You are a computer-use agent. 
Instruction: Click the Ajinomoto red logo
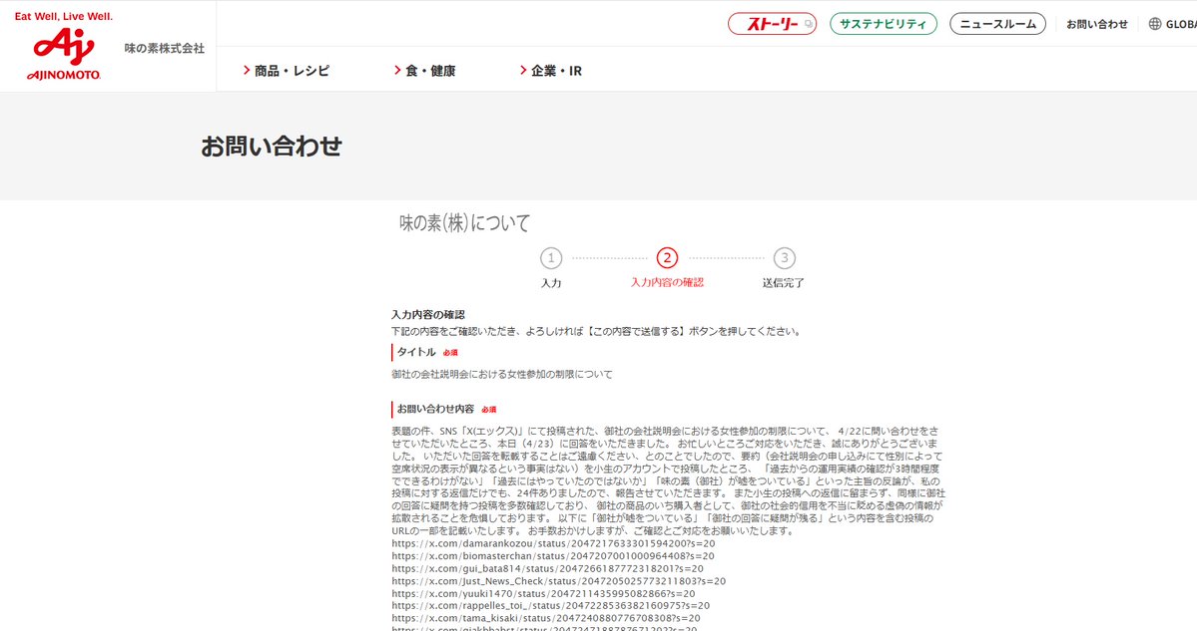[64, 54]
